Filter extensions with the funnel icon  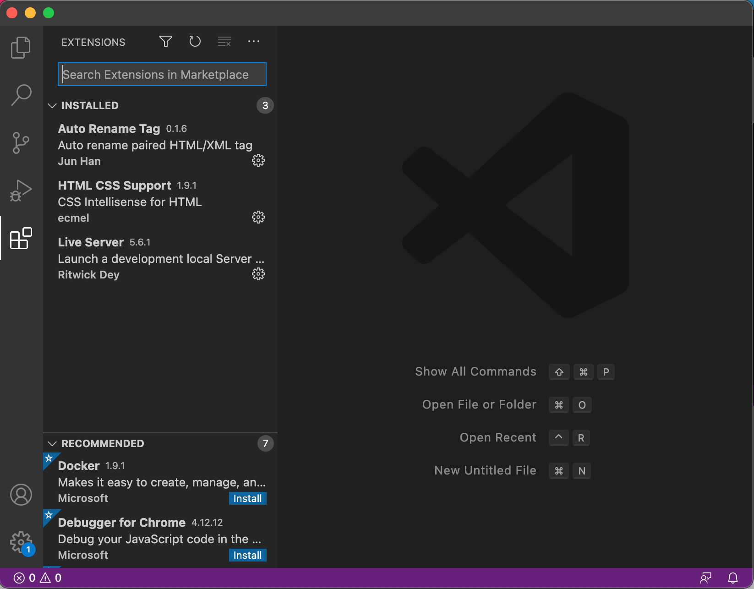point(166,42)
